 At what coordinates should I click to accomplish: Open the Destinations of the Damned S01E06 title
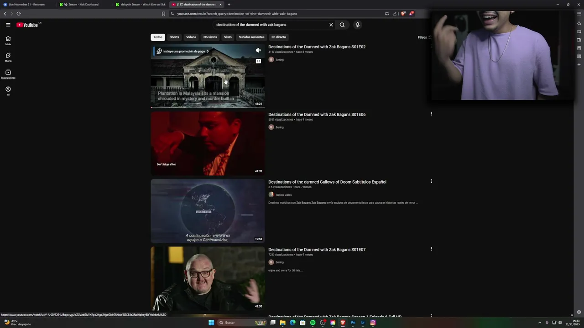coord(317,114)
